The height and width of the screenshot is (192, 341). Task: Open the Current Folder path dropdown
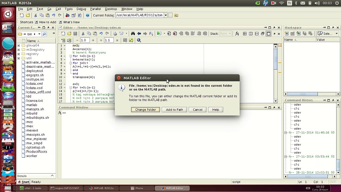[165, 15]
